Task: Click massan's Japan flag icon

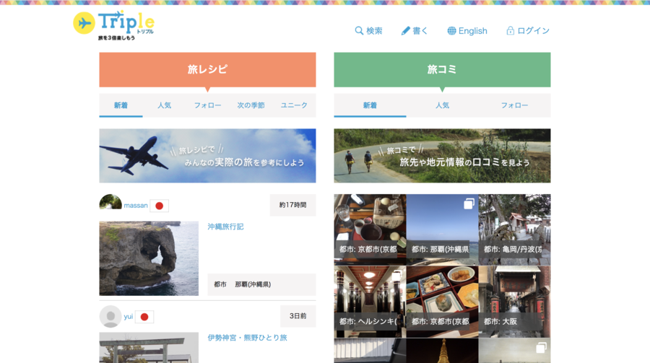Action: pyautogui.click(x=159, y=206)
